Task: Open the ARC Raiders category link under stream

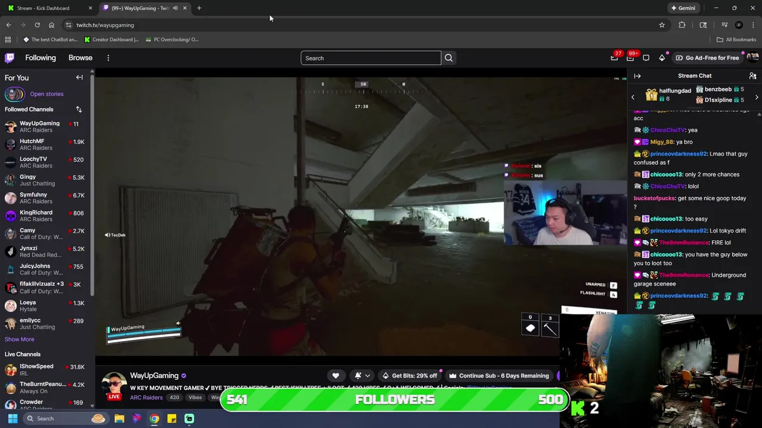Action: tap(146, 398)
